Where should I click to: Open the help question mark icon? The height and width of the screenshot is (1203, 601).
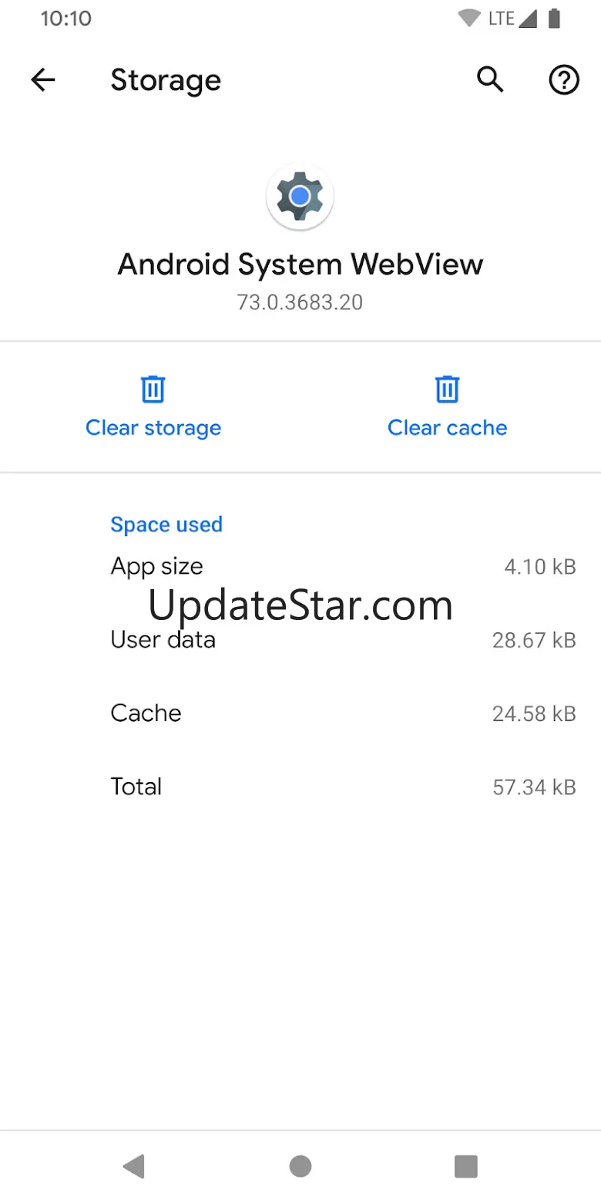563,79
